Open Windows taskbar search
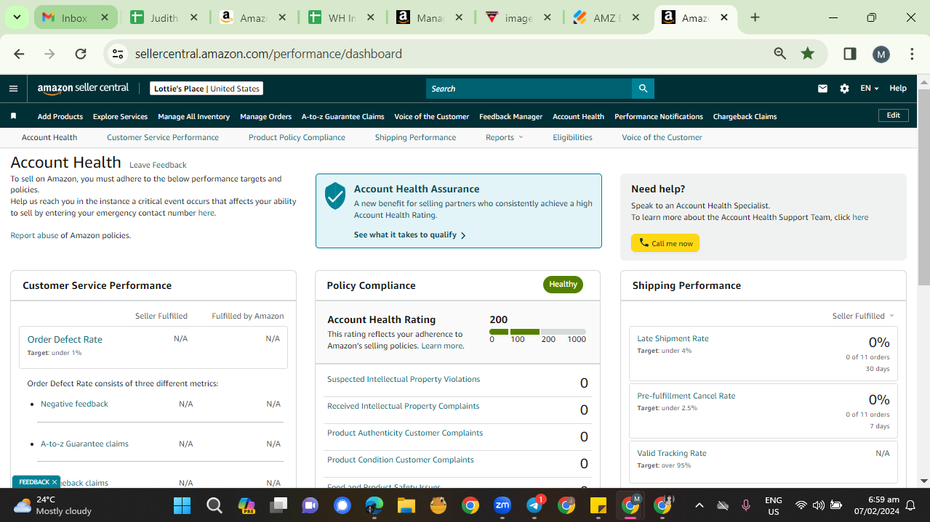 [x=214, y=505]
